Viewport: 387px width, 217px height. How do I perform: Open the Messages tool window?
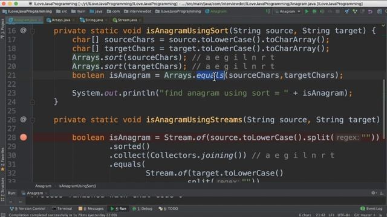pos(91,209)
